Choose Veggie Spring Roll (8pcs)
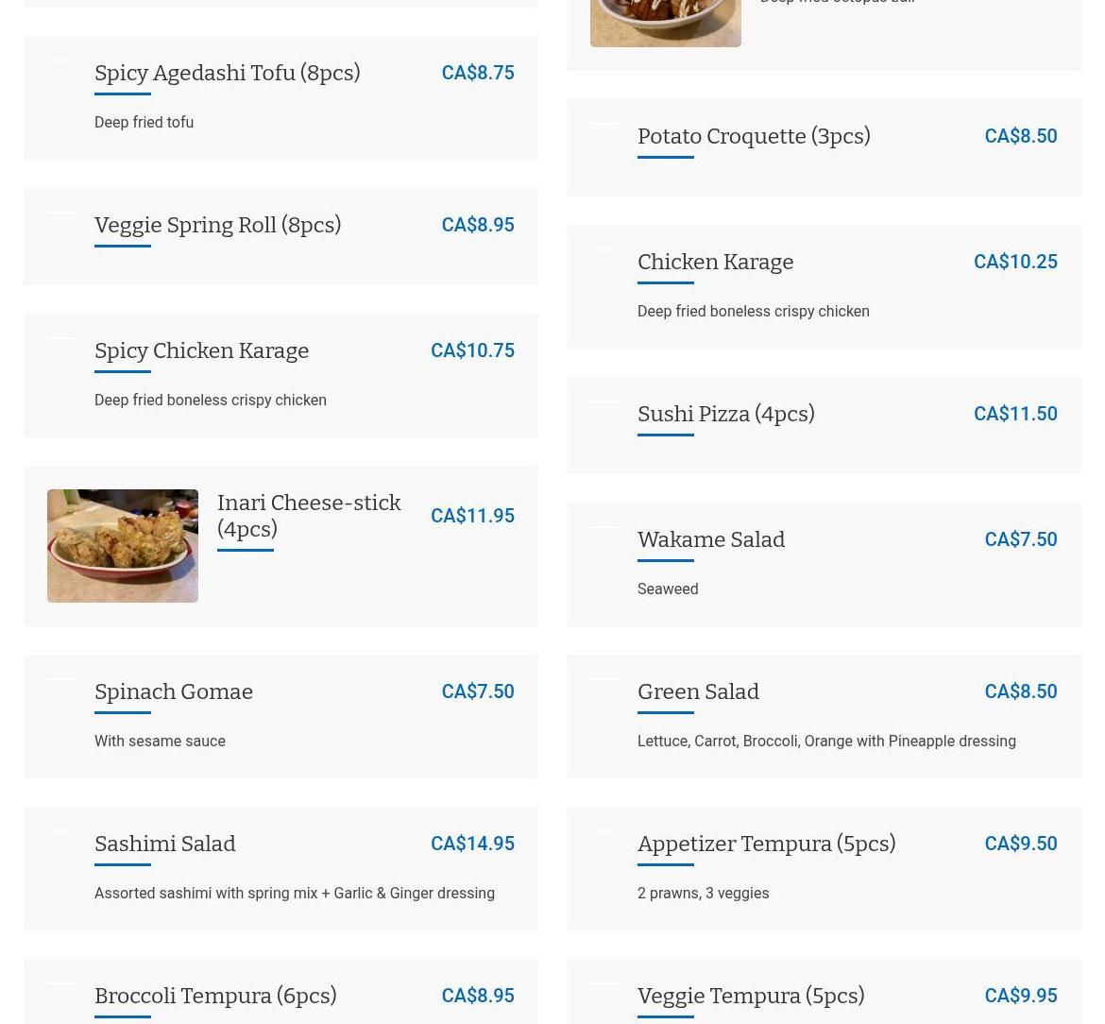The height and width of the screenshot is (1024, 1105). coord(280,237)
